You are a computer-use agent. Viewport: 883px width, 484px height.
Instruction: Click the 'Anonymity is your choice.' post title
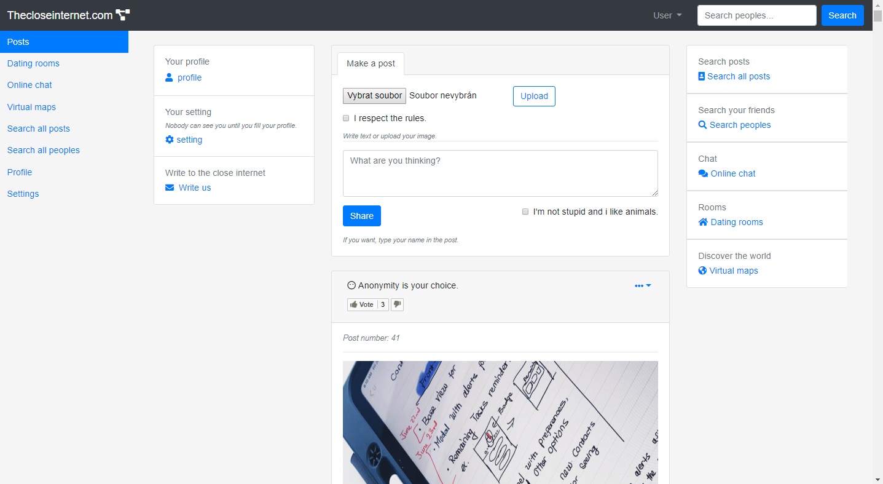coord(408,285)
